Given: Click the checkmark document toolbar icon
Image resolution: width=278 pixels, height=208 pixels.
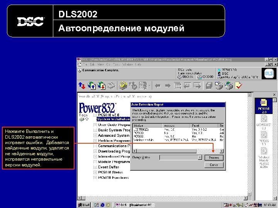Looking at the screenshot, I should 239,86.
